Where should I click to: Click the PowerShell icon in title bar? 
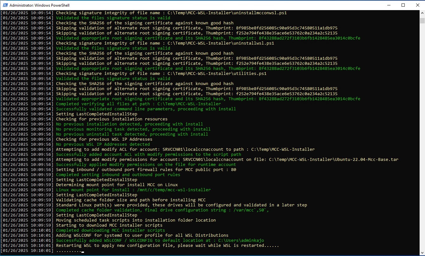tap(5, 5)
